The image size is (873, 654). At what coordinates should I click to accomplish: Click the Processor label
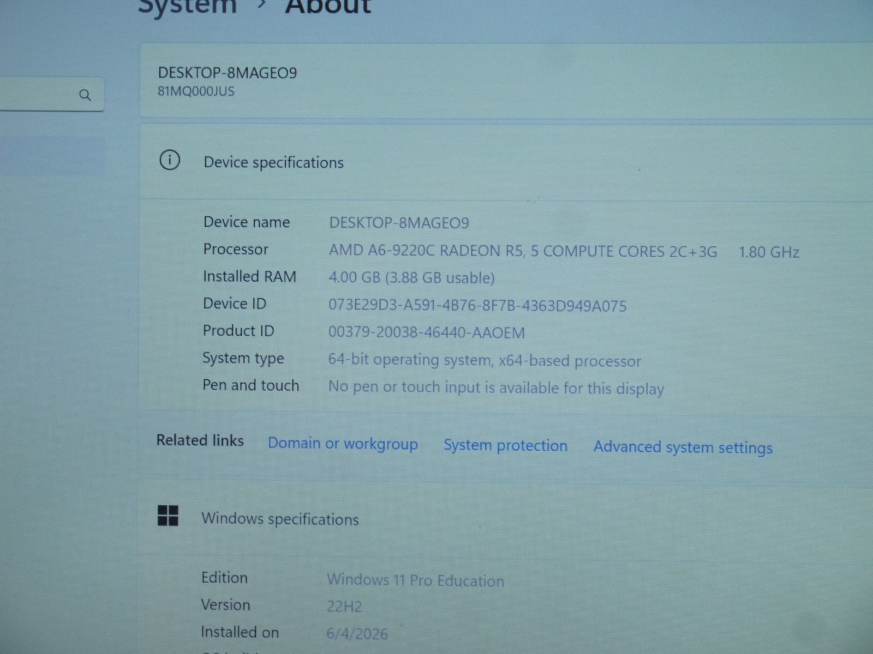click(x=236, y=249)
